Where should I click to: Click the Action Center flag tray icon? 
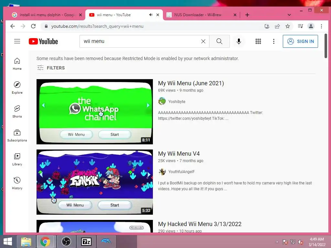point(285,242)
